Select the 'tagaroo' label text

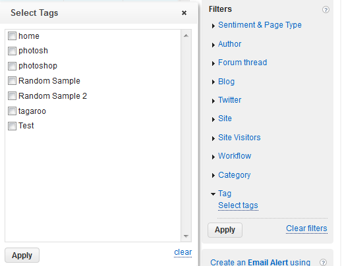[32, 111]
